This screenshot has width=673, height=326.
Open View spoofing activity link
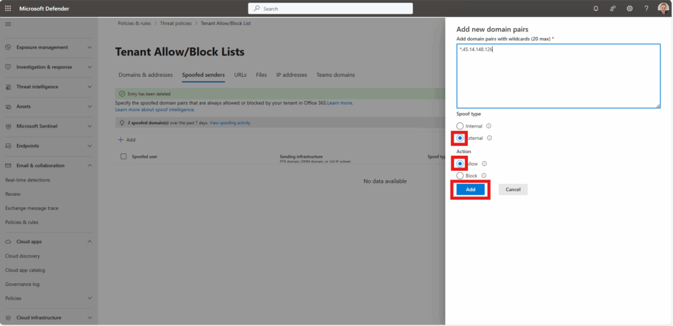tap(230, 123)
